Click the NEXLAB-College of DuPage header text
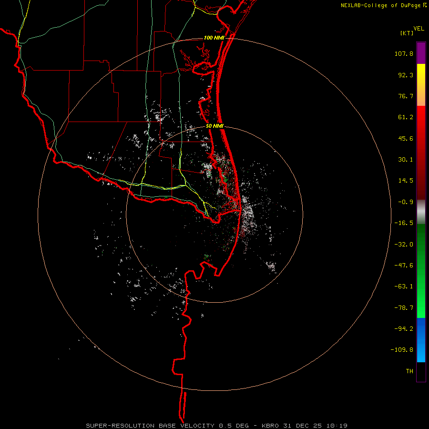 380,5
